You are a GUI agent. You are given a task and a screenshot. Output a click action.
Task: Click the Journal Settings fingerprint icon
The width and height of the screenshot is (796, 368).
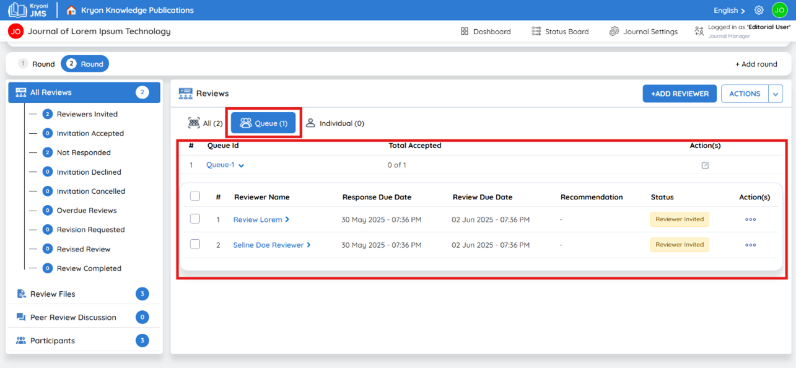(614, 32)
